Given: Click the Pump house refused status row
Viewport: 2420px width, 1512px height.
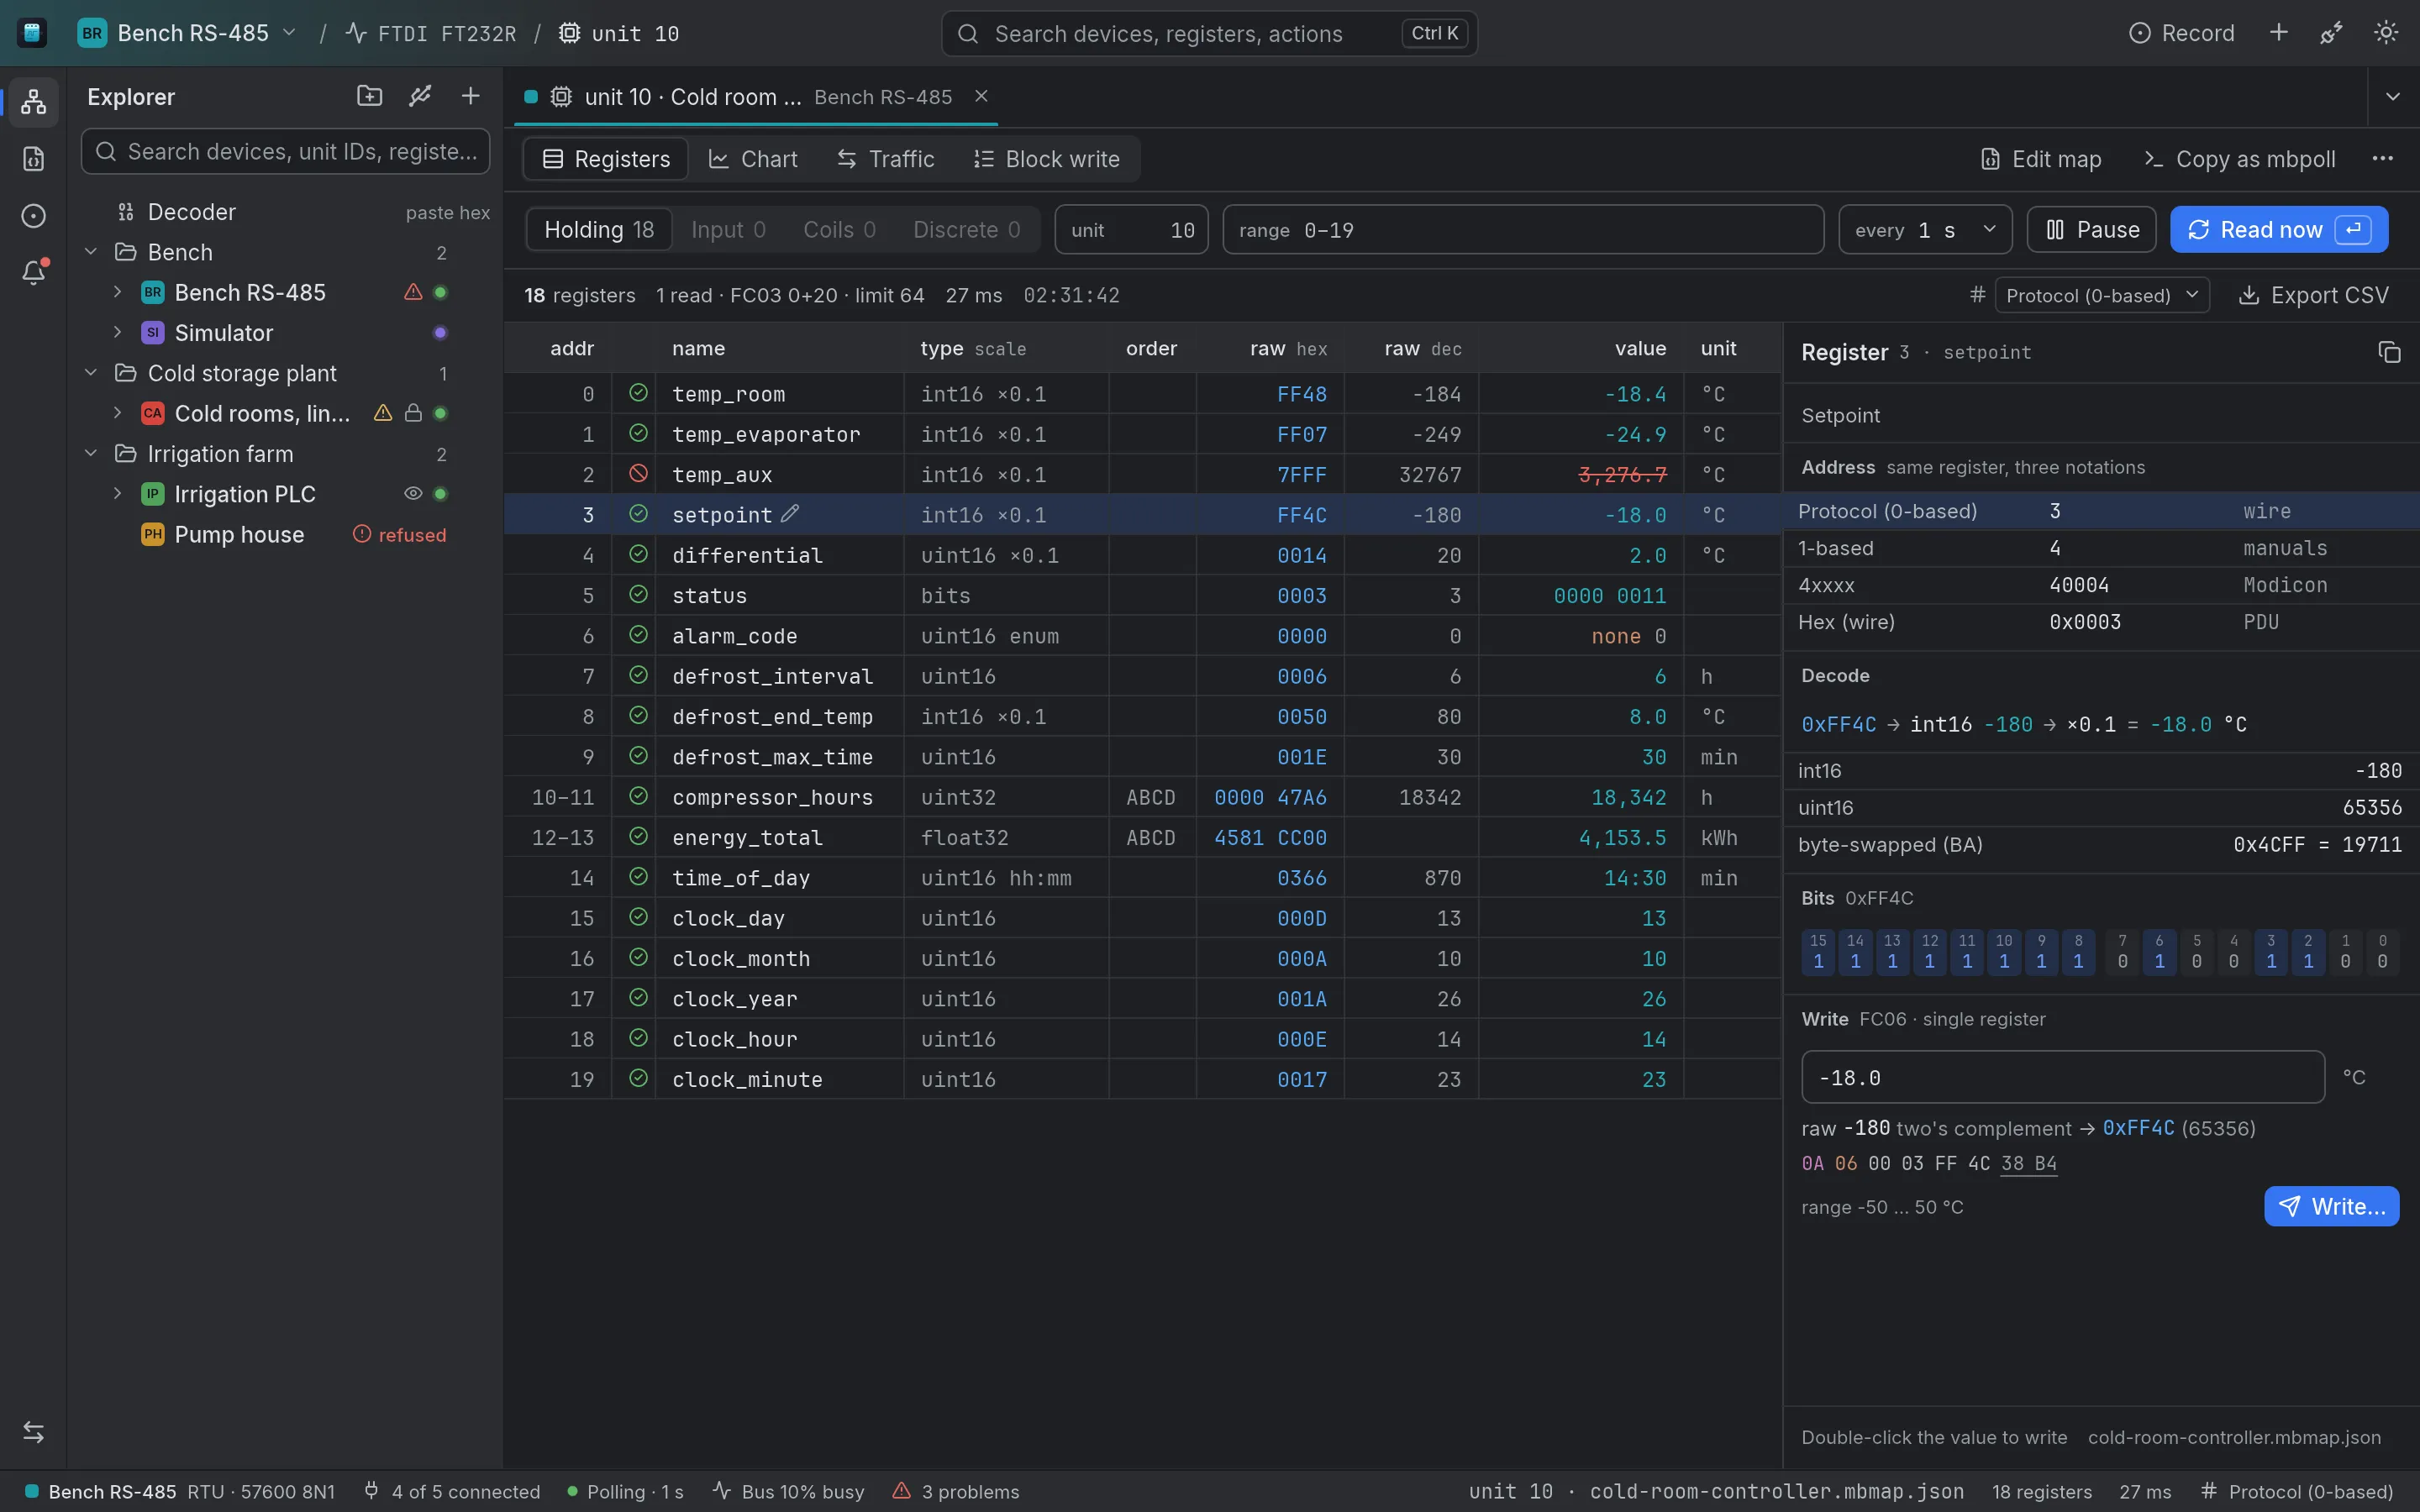Looking at the screenshot, I should point(285,534).
